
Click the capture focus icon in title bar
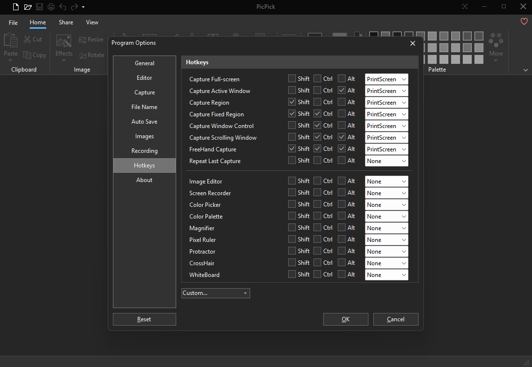point(465,7)
